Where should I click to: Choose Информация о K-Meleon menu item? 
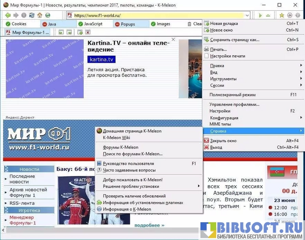click(x=127, y=209)
